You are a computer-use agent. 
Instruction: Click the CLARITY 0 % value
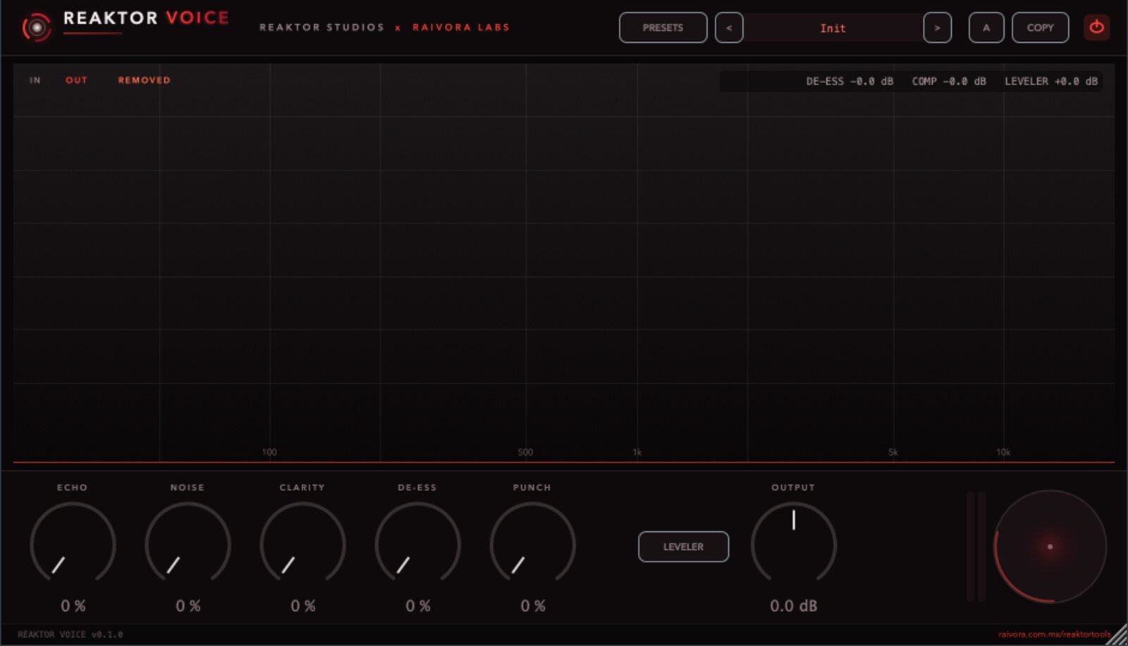tap(302, 606)
